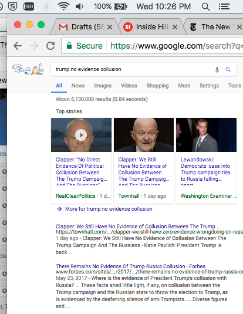Expand the More search options menu

184,86
